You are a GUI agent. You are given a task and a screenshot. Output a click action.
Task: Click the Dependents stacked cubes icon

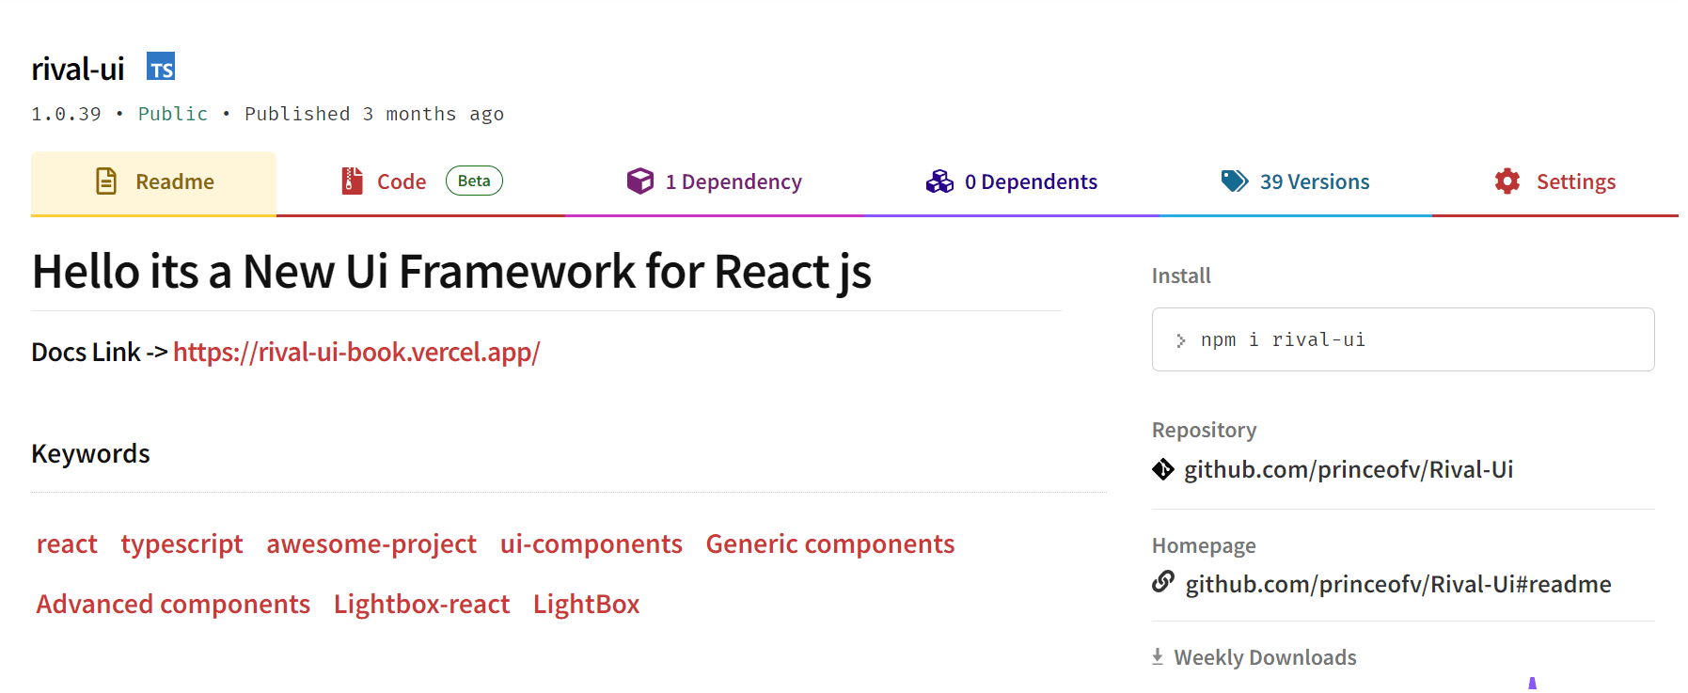pos(939,181)
